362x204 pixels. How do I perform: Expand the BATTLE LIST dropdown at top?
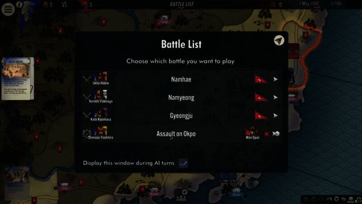coord(182,5)
